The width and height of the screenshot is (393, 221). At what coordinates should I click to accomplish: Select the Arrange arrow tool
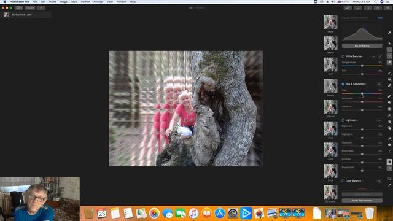coord(389,43)
